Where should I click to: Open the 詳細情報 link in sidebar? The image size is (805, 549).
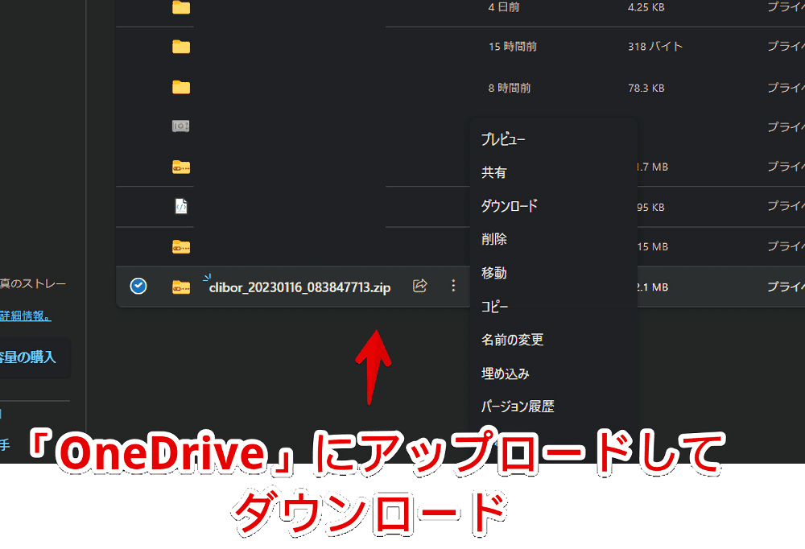pyautogui.click(x=25, y=316)
